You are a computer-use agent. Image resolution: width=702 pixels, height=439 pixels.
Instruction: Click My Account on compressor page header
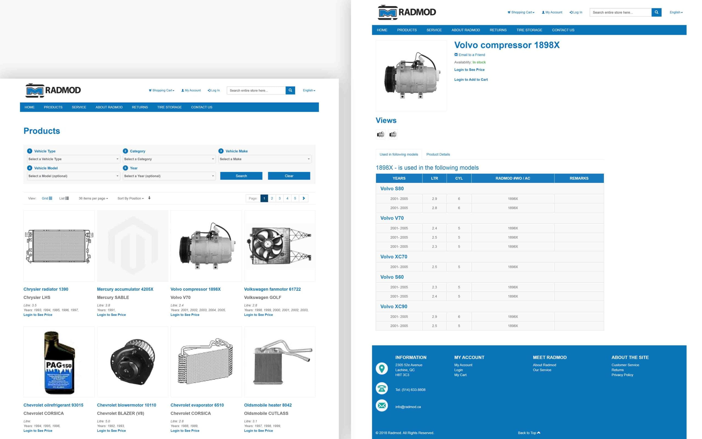pyautogui.click(x=552, y=12)
